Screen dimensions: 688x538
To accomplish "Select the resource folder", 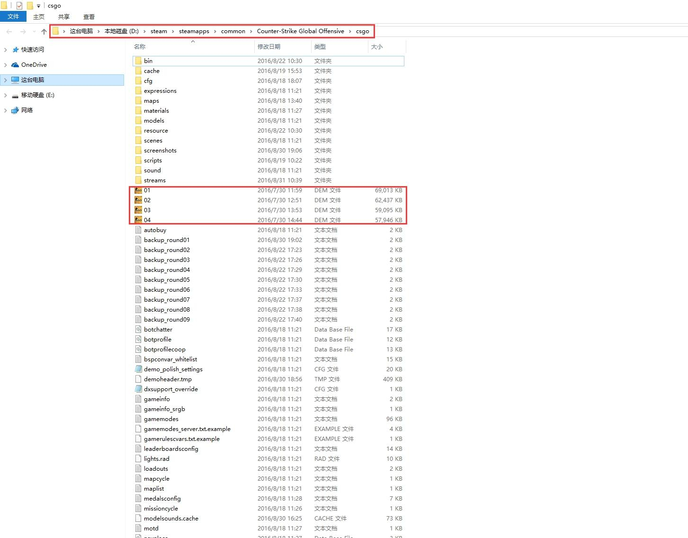I will (x=156, y=130).
